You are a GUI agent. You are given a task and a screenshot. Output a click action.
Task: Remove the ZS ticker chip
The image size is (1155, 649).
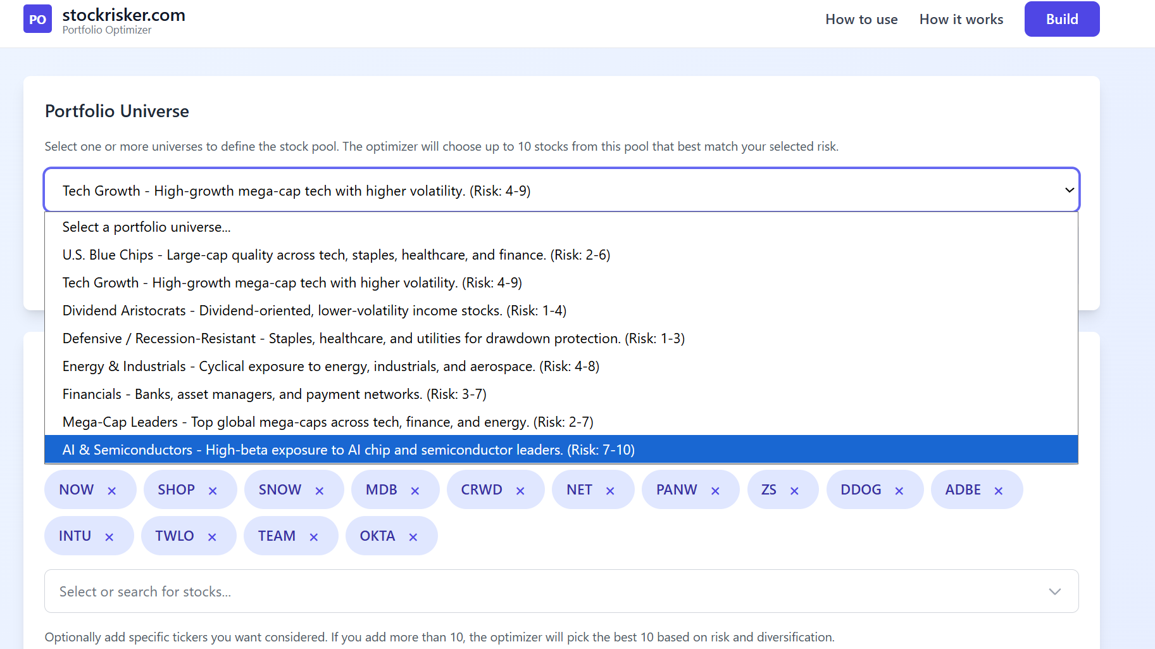point(795,489)
